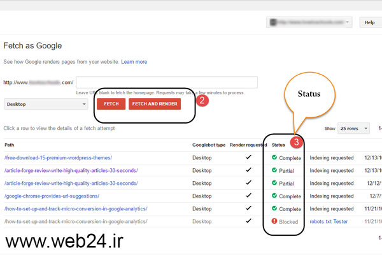Image resolution: width=382 pixels, height=255 pixels.
Task: Select the greyed-out blocked micro-conversion path
Action: (x=76, y=222)
